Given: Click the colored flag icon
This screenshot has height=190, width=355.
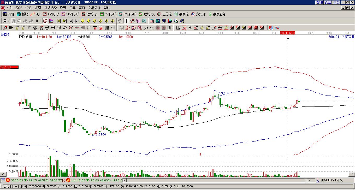Looking at the screenshot, I should tap(51, 21).
